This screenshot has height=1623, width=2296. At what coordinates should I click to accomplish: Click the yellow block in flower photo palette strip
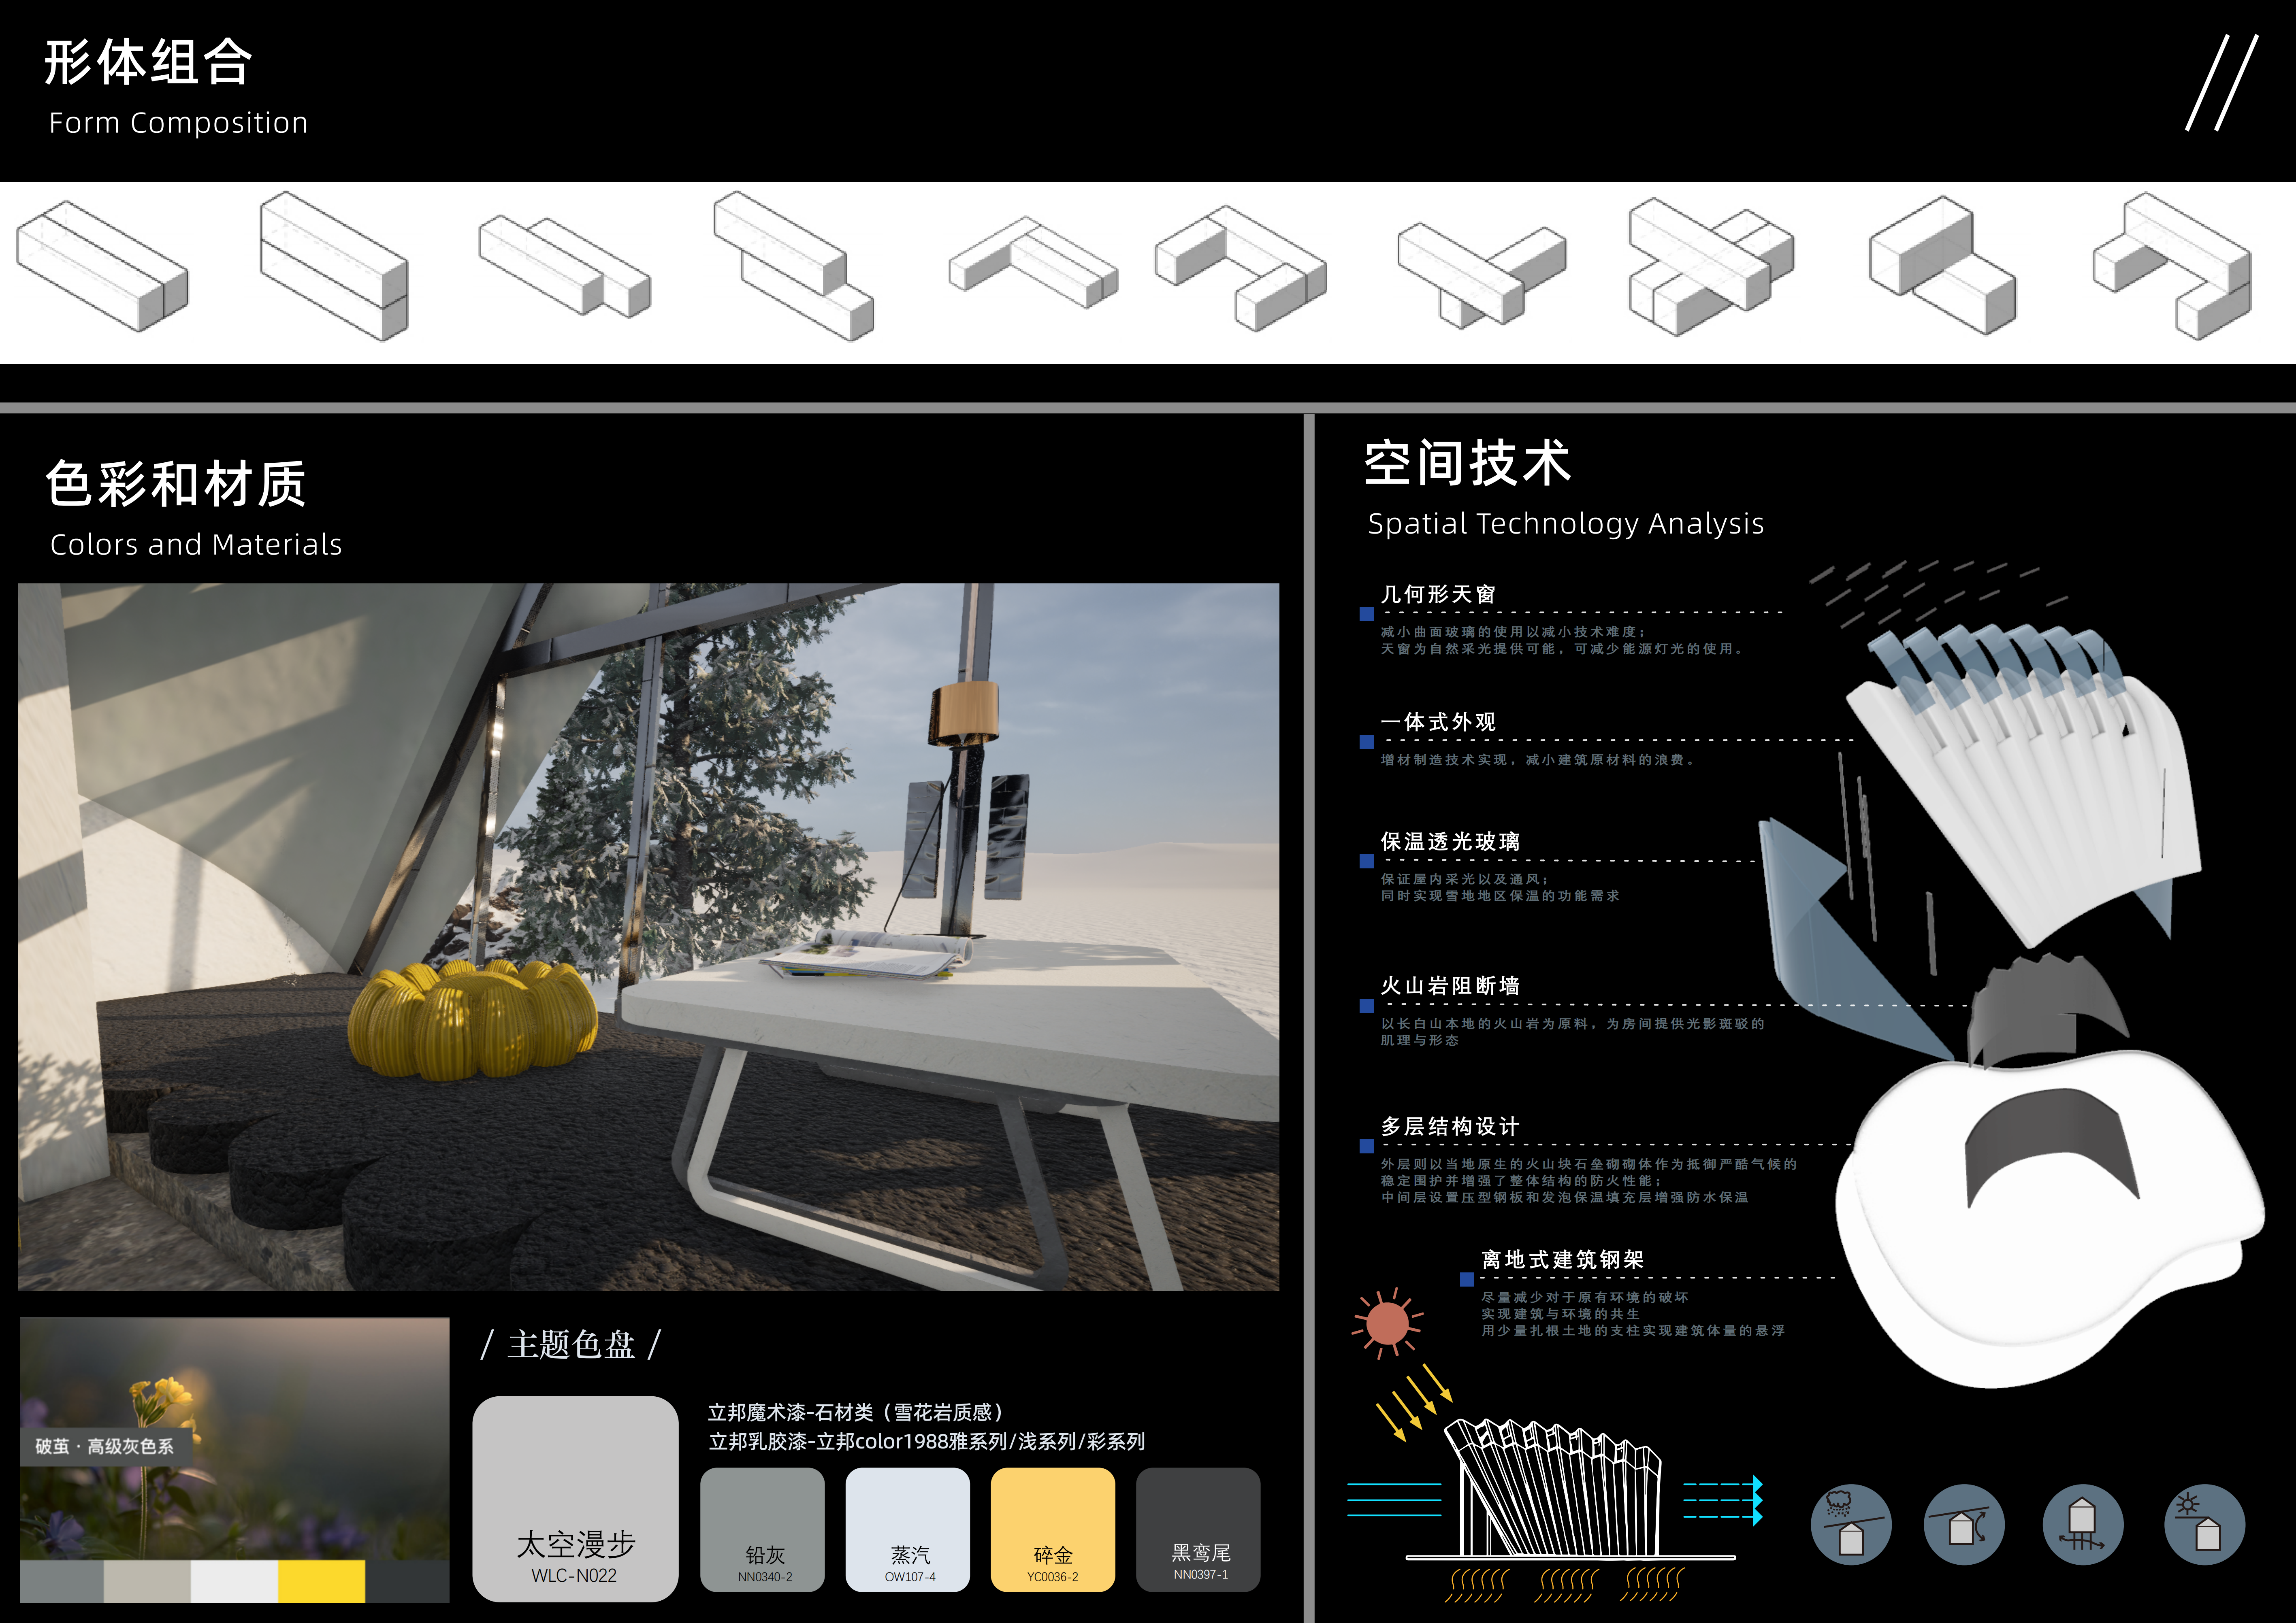tap(321, 1581)
